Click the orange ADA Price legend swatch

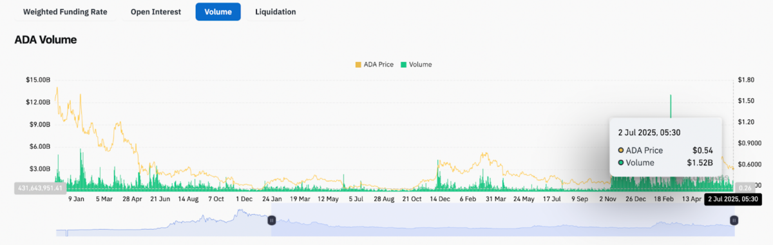(x=358, y=64)
